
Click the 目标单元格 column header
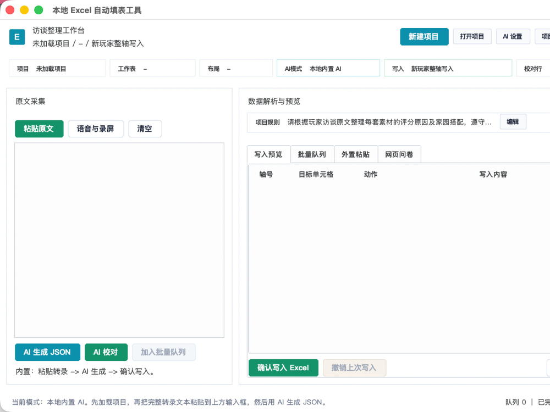(x=316, y=174)
